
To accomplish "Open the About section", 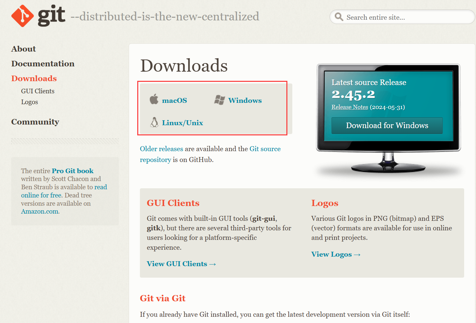I will click(x=24, y=49).
